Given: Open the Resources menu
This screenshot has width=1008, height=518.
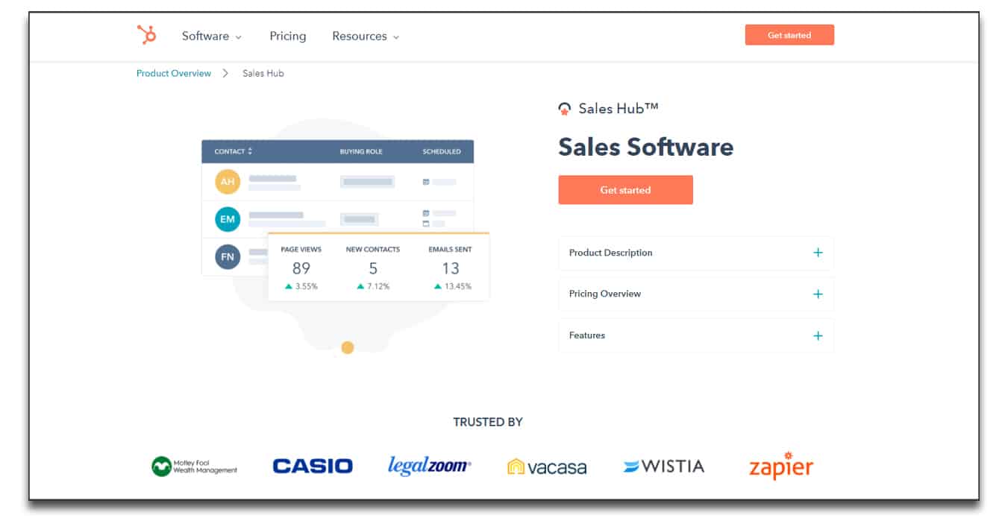Looking at the screenshot, I should [366, 36].
